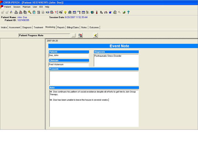Open help with cyan question mark icon

click(x=128, y=12)
